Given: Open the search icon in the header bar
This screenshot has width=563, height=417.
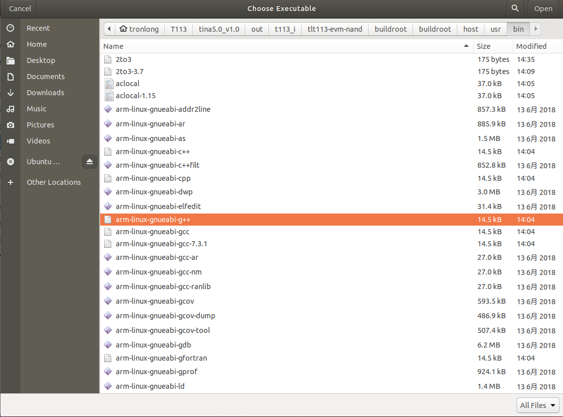Looking at the screenshot, I should pyautogui.click(x=515, y=9).
